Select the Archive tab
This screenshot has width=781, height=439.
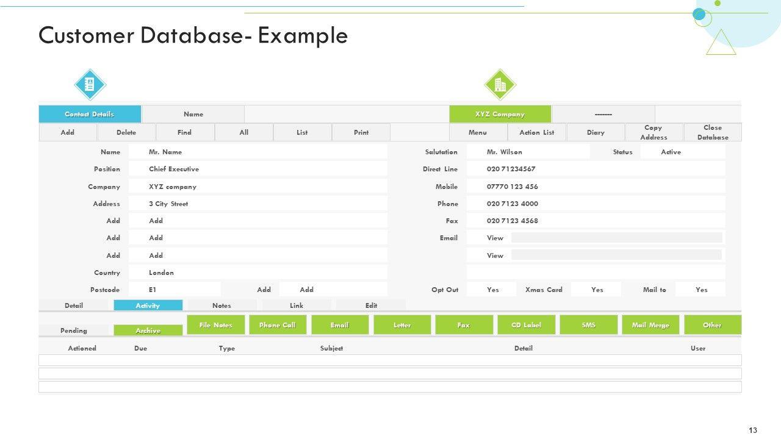click(x=148, y=330)
